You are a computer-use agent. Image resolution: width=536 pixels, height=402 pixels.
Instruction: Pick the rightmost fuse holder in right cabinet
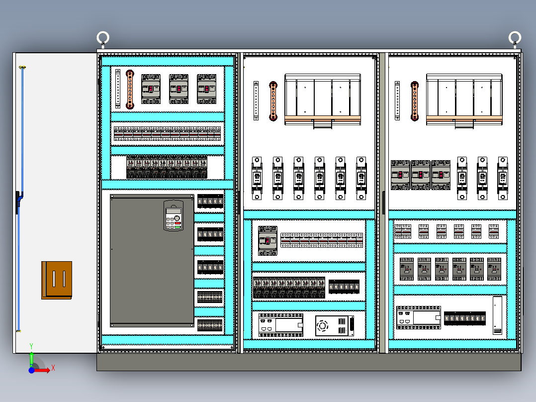pyautogui.click(x=503, y=178)
